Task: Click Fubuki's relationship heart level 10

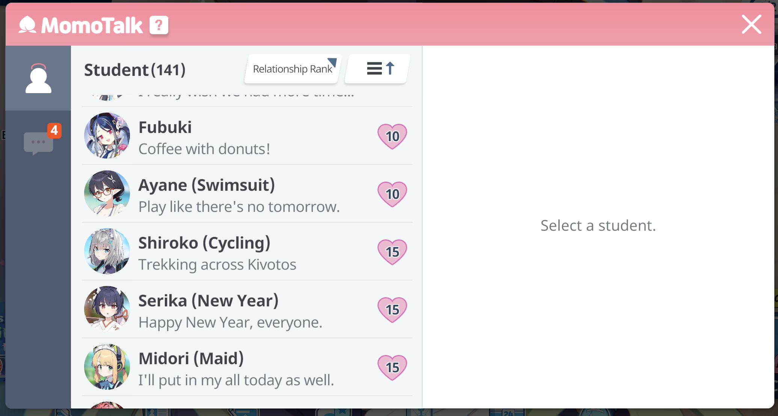Action: pyautogui.click(x=392, y=136)
